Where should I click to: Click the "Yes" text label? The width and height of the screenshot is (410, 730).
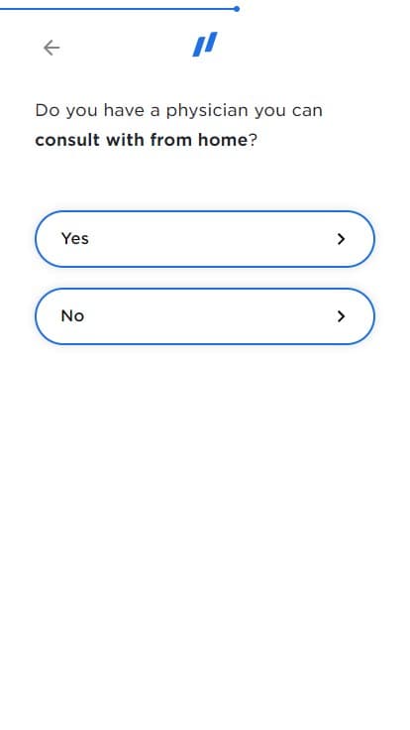click(75, 238)
